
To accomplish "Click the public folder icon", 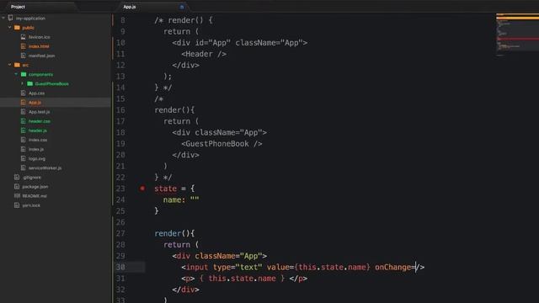I will click(17, 28).
